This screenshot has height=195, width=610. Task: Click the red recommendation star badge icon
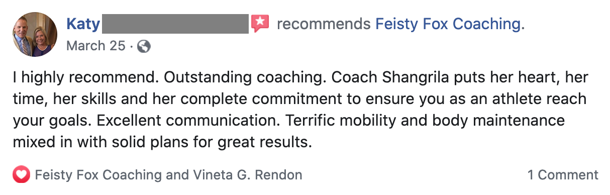pos(261,23)
